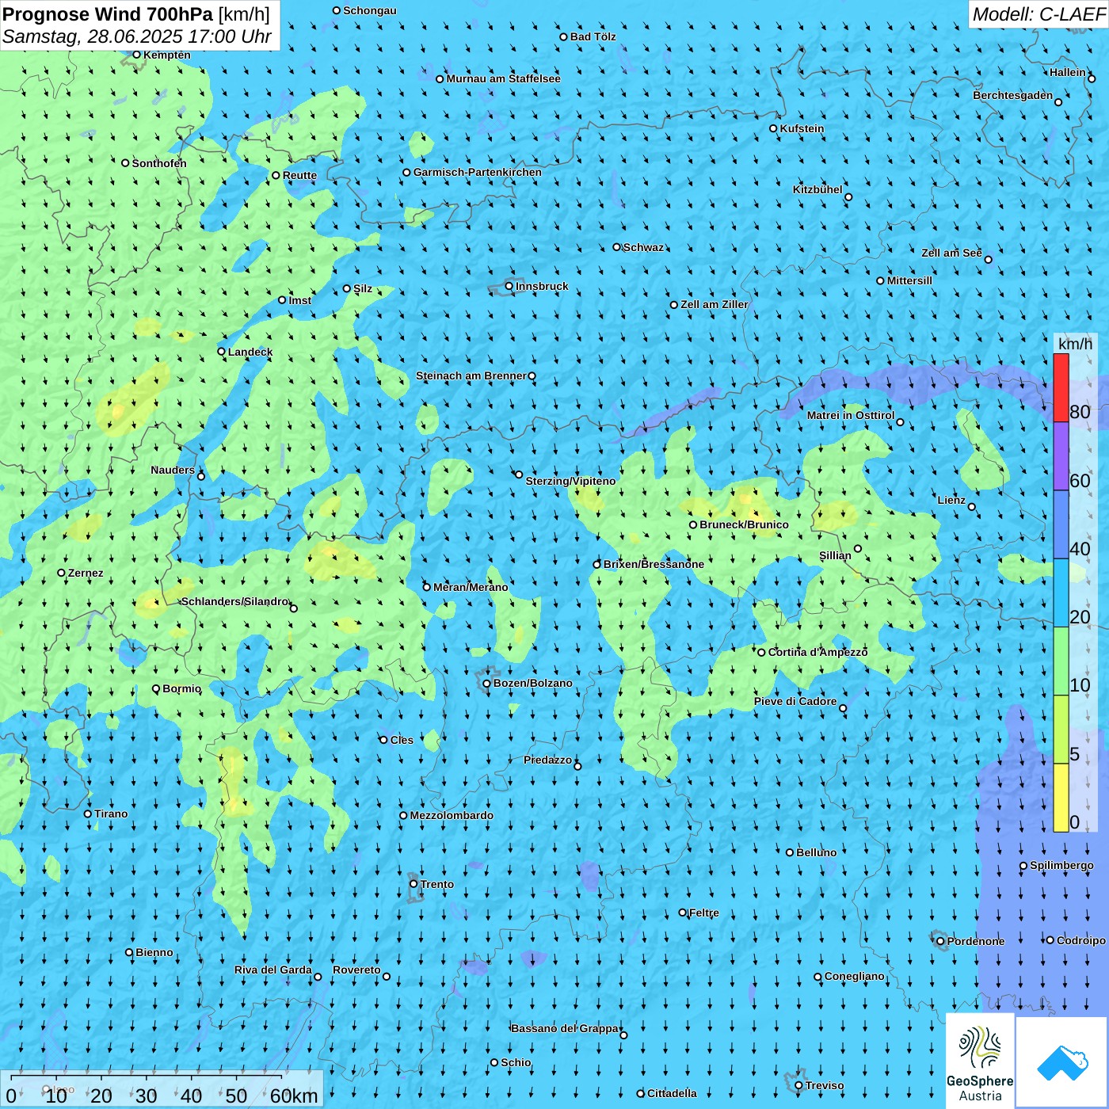
Task: Click the 'Kempten' label
Action: pyautogui.click(x=167, y=55)
